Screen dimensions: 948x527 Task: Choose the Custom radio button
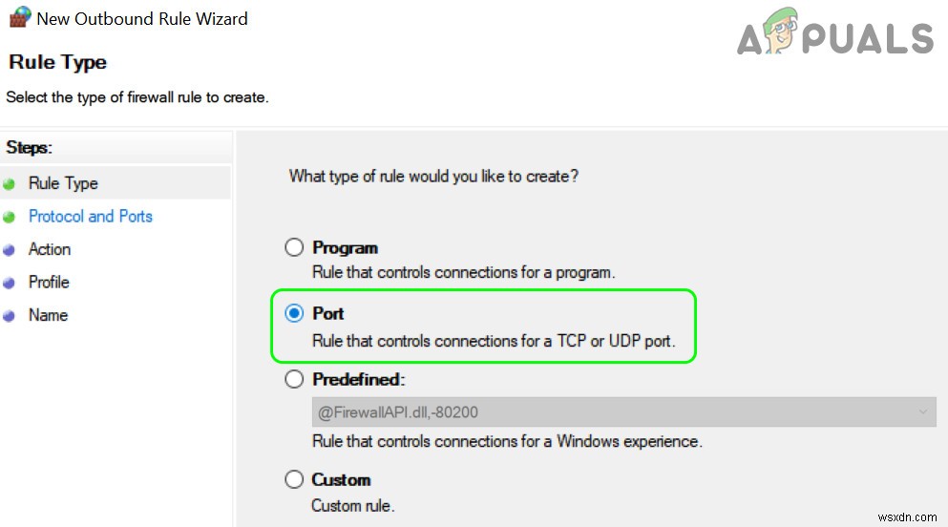click(x=294, y=479)
